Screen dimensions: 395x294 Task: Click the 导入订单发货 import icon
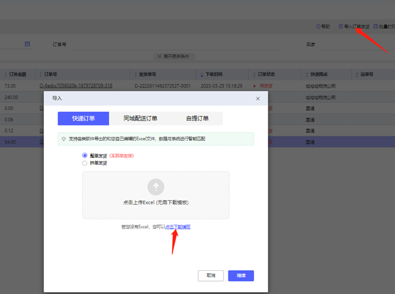[341, 26]
